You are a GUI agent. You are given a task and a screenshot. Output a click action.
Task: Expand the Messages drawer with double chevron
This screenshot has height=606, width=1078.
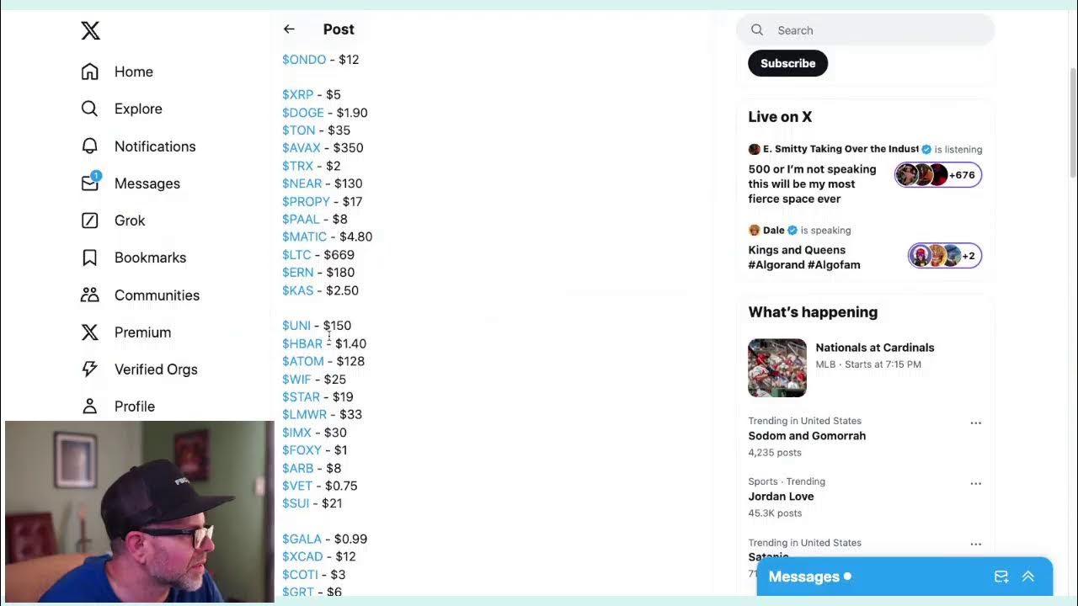[1027, 577]
